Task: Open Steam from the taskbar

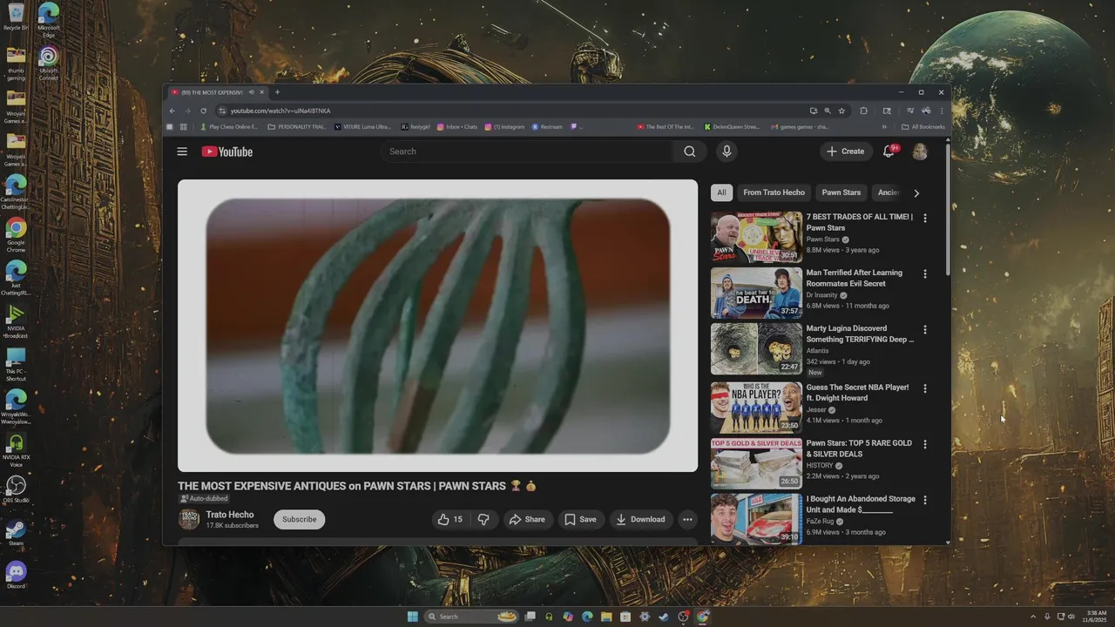Action: pyautogui.click(x=664, y=617)
